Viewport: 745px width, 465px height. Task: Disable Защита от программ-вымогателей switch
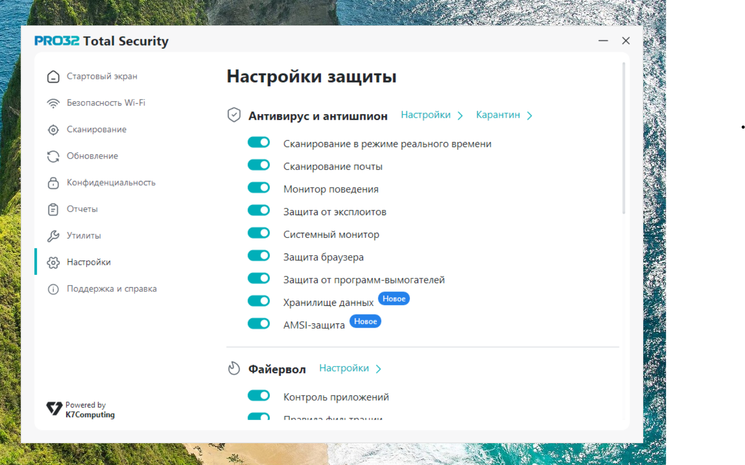pos(258,278)
